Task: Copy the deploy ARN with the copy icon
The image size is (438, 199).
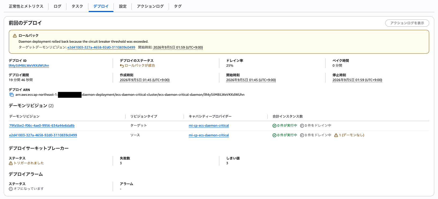Action: pyautogui.click(x=12, y=95)
